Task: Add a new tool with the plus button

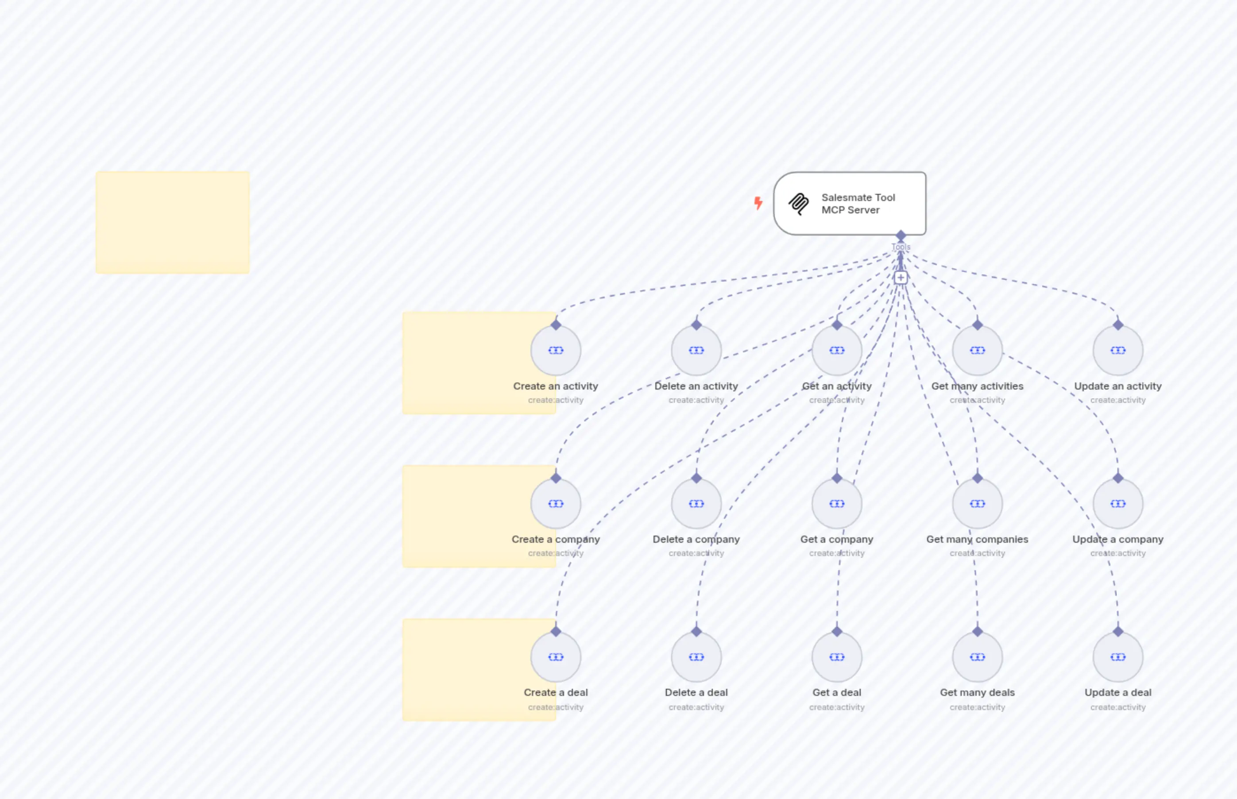Action: pos(901,278)
